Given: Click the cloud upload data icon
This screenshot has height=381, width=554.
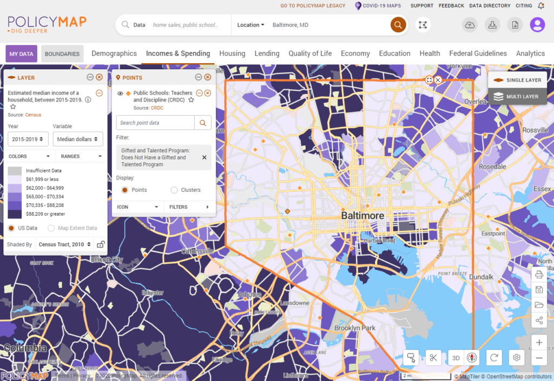Looking at the screenshot, I should [470, 25].
